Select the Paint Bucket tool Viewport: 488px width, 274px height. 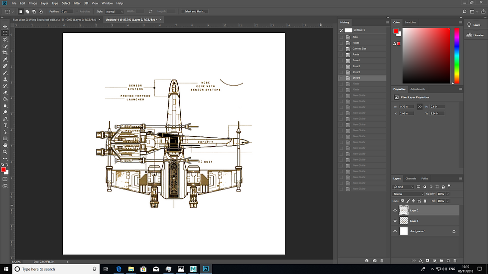pyautogui.click(x=5, y=99)
